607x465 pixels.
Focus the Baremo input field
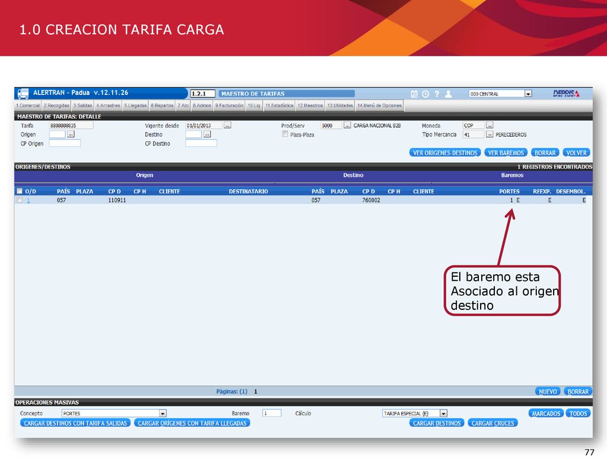(x=272, y=413)
